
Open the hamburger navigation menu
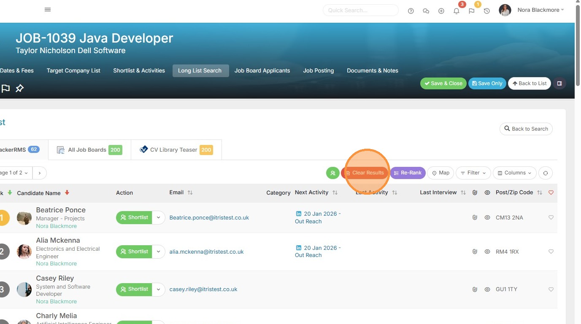click(x=48, y=10)
